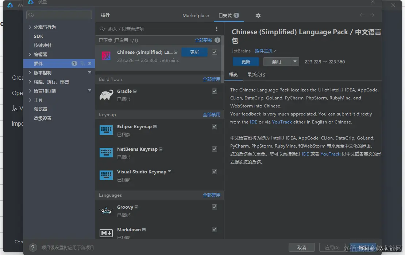
Task: Toggle the Visual Studio Keymap checkbox
Action: pyautogui.click(x=215, y=172)
